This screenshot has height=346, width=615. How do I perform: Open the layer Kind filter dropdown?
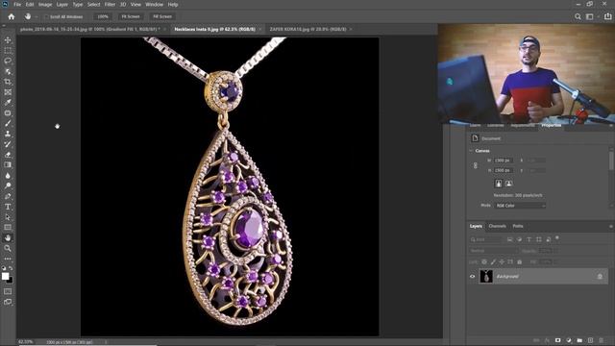click(486, 239)
